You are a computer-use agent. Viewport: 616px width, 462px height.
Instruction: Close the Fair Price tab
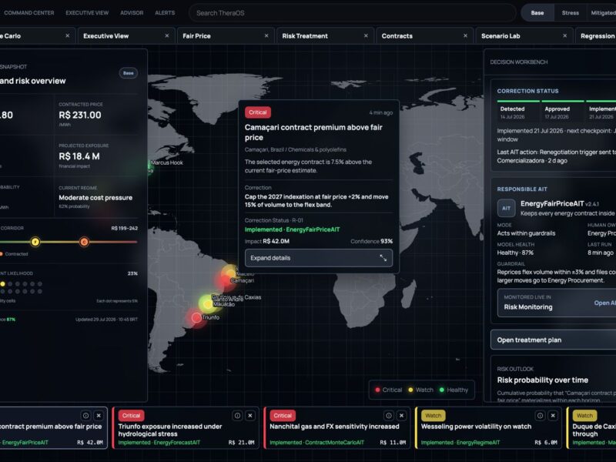click(x=266, y=35)
